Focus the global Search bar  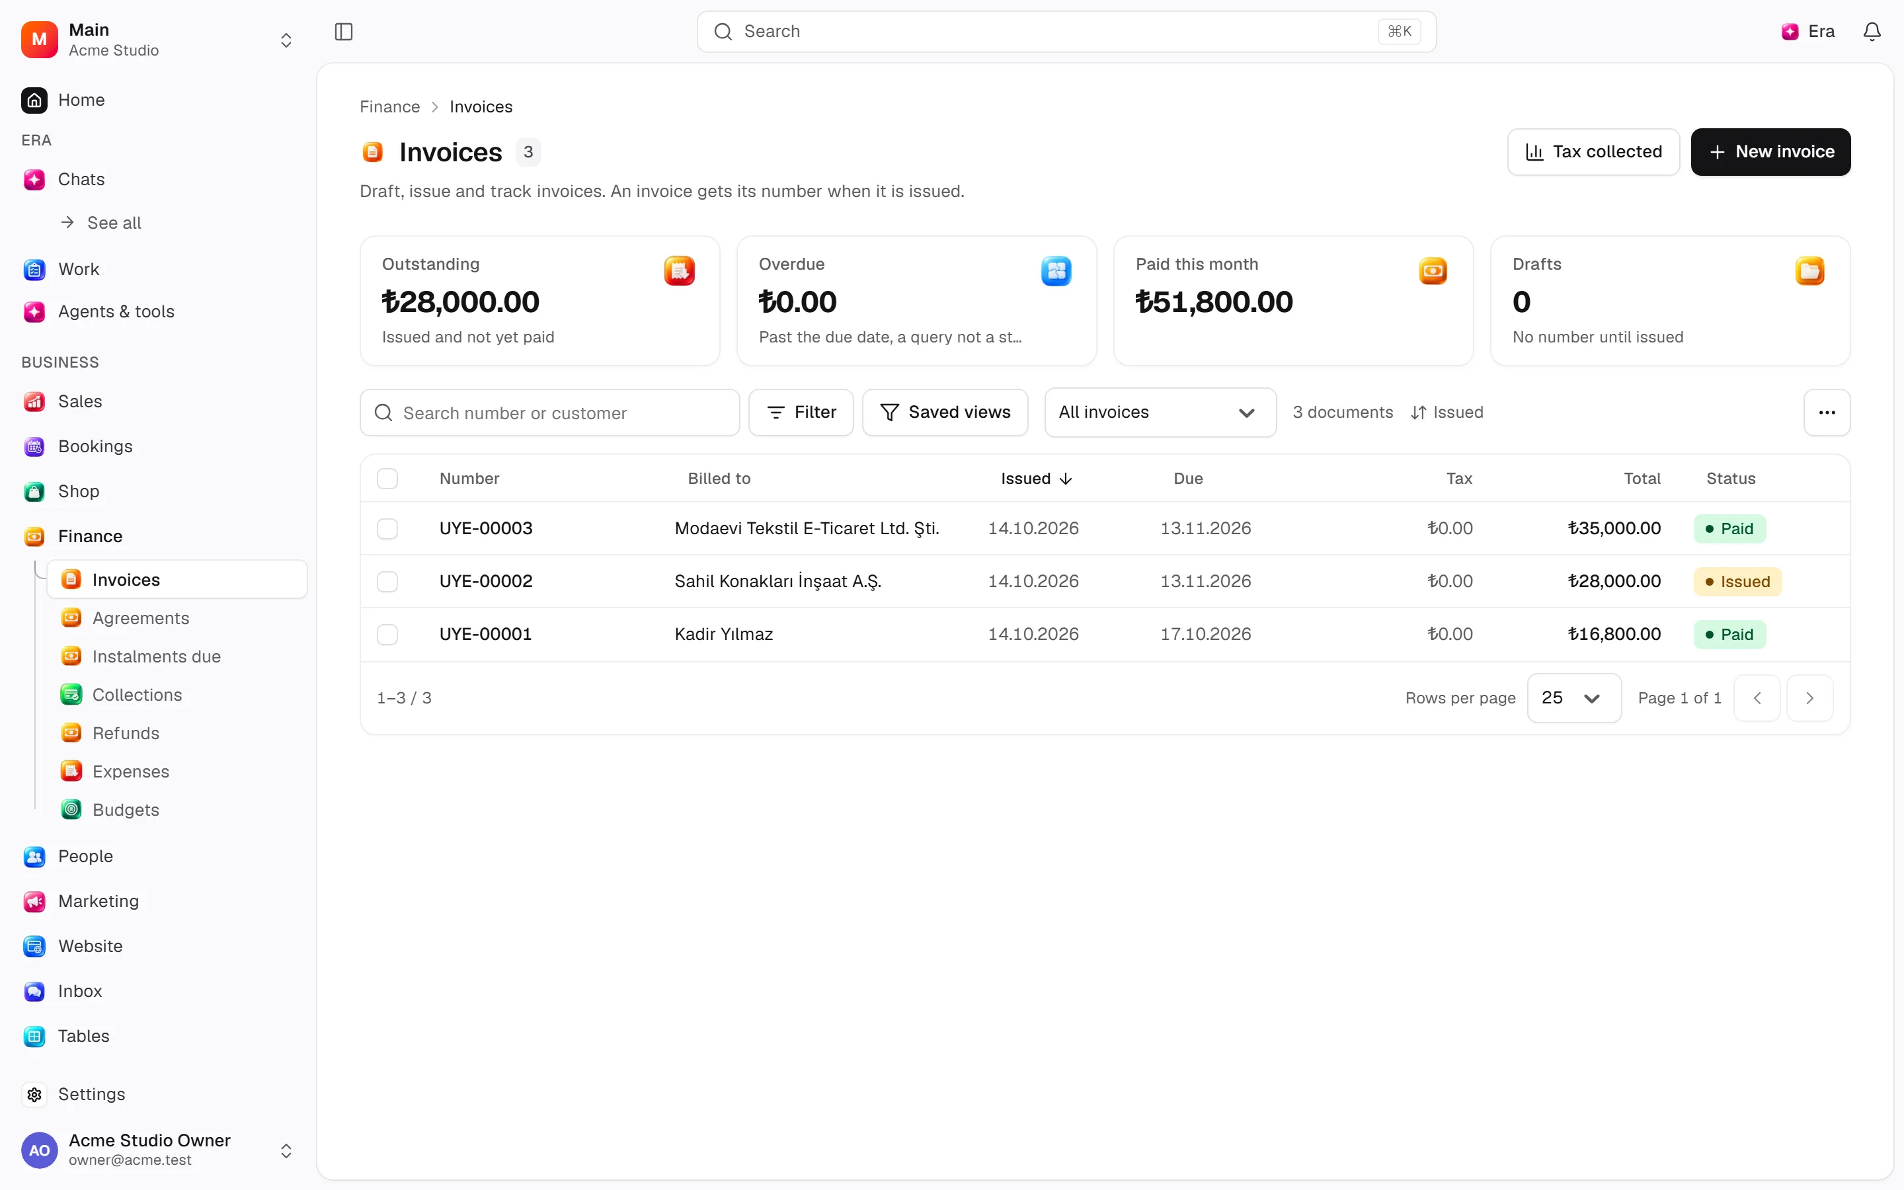click(1066, 32)
